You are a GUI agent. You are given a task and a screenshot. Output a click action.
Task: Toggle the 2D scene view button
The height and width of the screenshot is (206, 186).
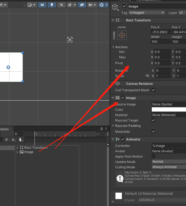coord(42,5)
